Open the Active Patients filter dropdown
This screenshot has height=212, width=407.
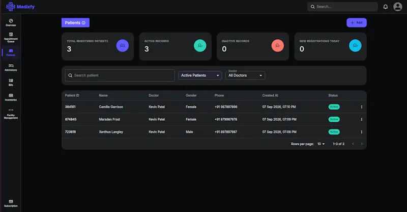coord(200,75)
